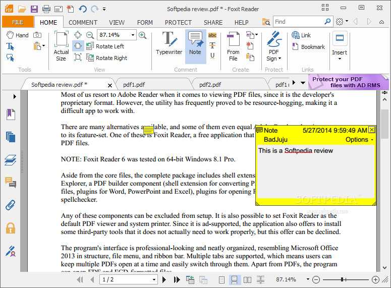
Task: Print the document using the printer icon
Action: pyautogui.click(x=46, y=9)
